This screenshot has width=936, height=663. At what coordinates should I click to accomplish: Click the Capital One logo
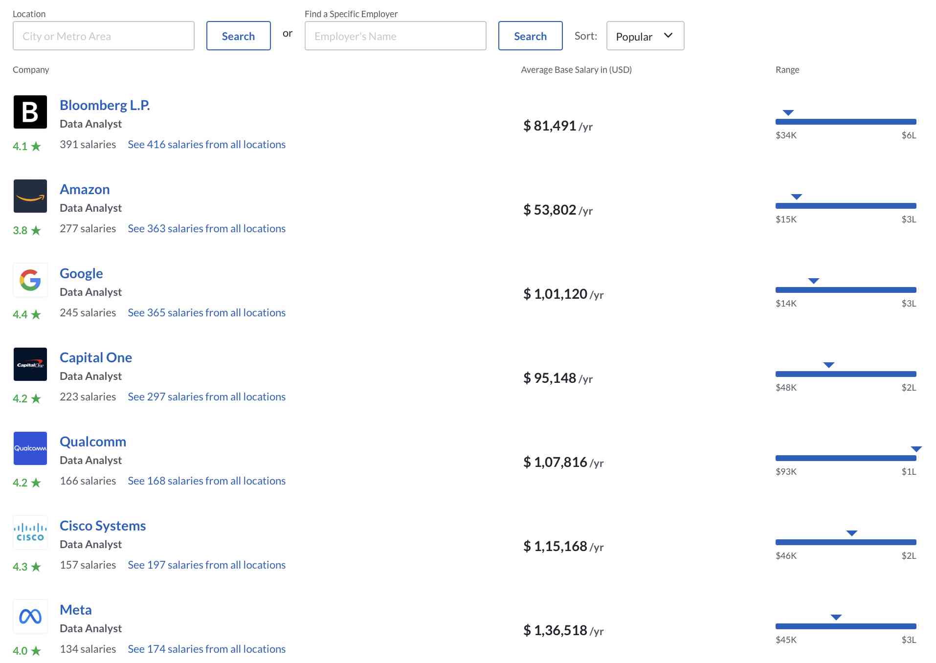coord(30,364)
